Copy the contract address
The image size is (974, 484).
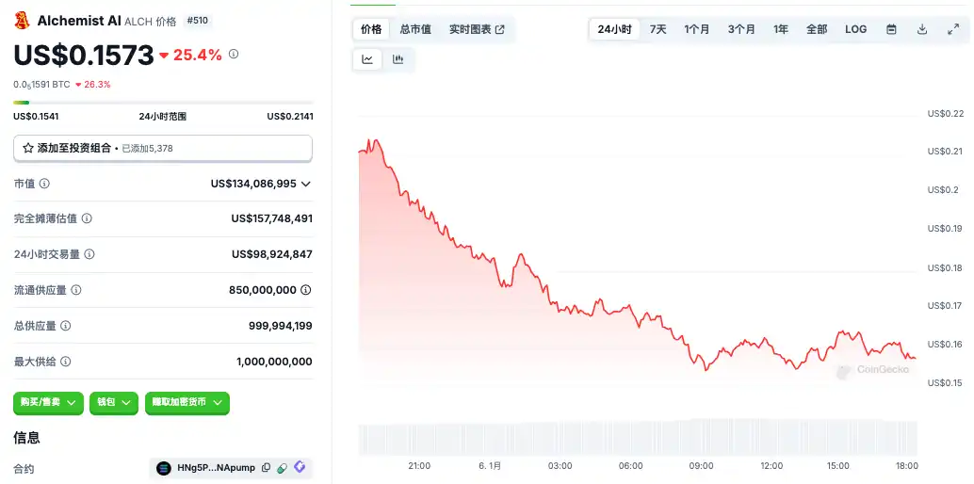266,468
